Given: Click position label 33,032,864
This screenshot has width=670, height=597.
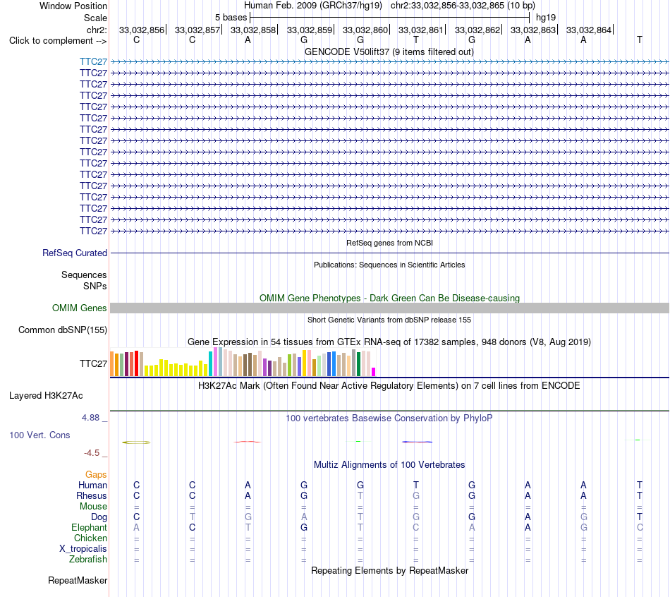Looking at the screenshot, I should tap(588, 30).
